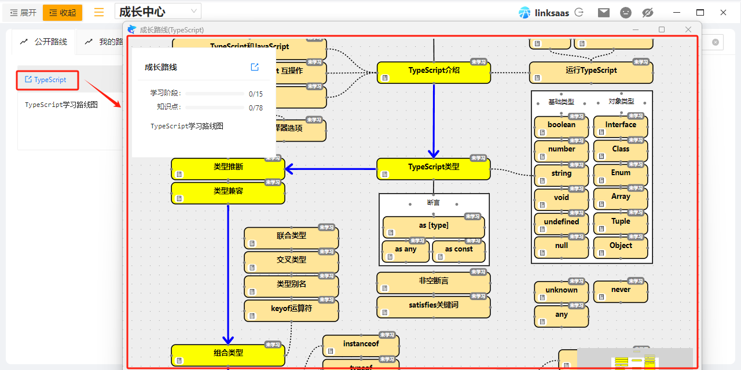Click the boolean type node

pyautogui.click(x=562, y=127)
